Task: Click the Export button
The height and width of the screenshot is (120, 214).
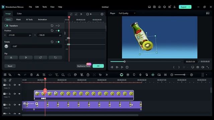Action: 184,7
